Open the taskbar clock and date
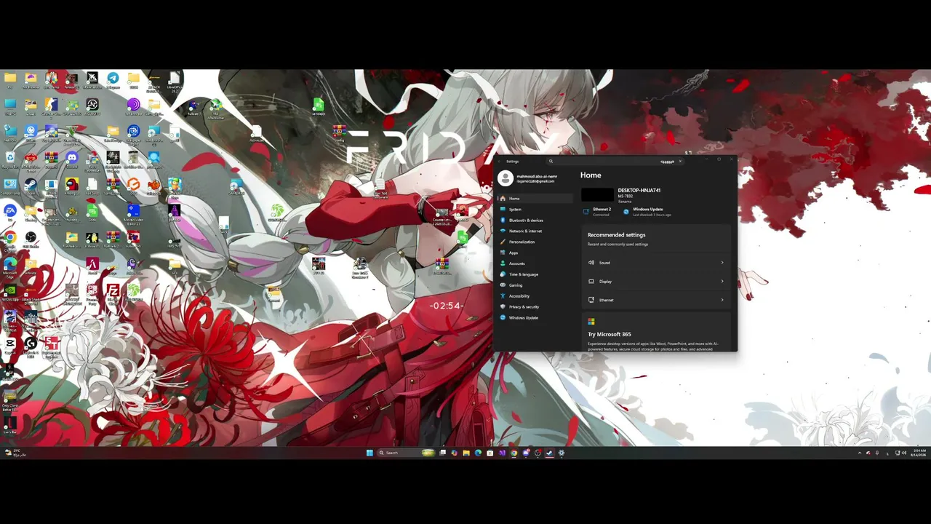Image resolution: width=931 pixels, height=524 pixels. [x=919, y=453]
